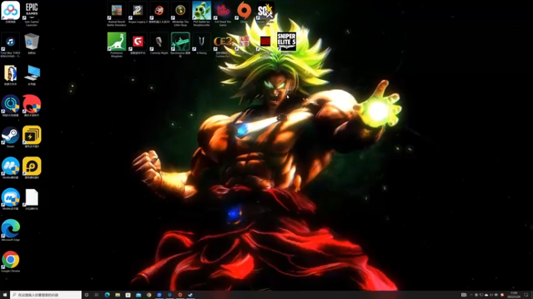The image size is (533, 299).
Task: Open the MuMu emulator shortcut
Action: pyautogui.click(x=11, y=168)
